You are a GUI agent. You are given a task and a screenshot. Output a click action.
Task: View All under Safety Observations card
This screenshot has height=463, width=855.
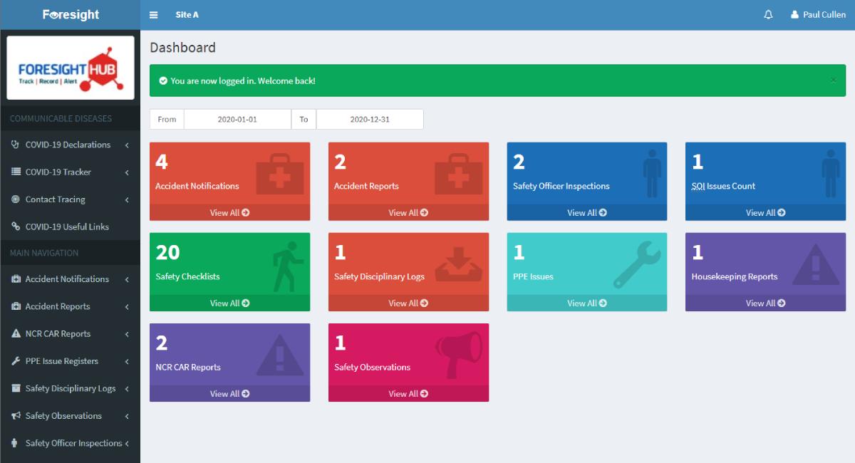(x=408, y=393)
